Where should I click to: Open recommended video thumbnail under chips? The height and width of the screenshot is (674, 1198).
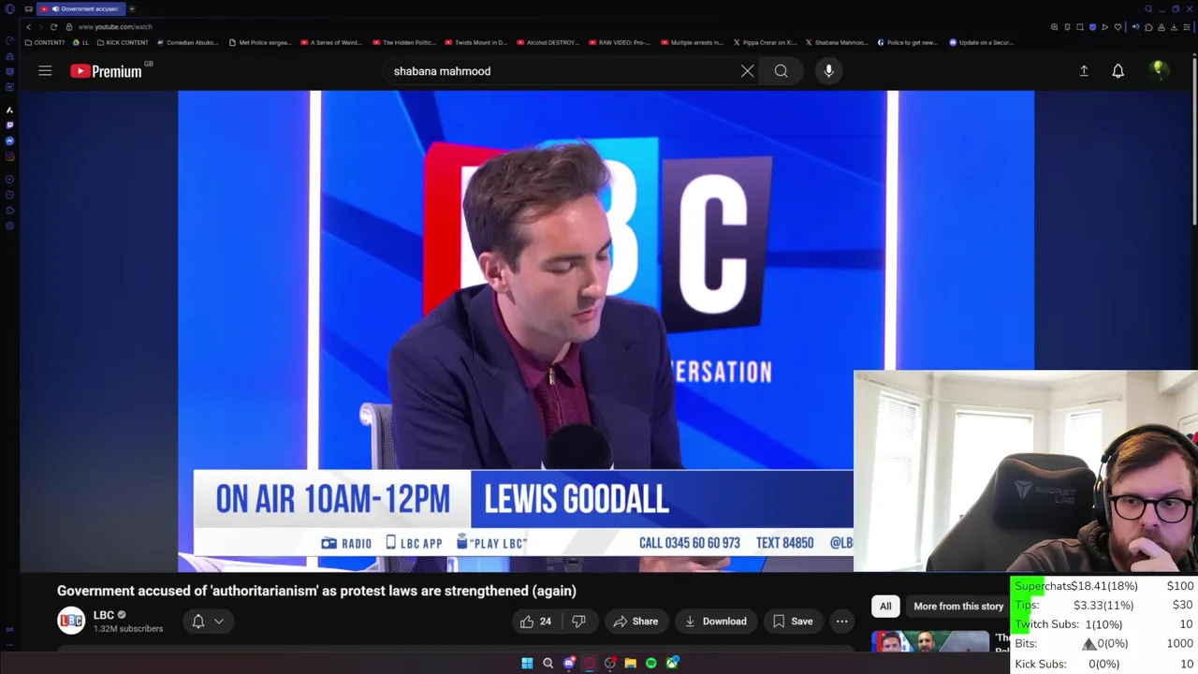[930, 641]
